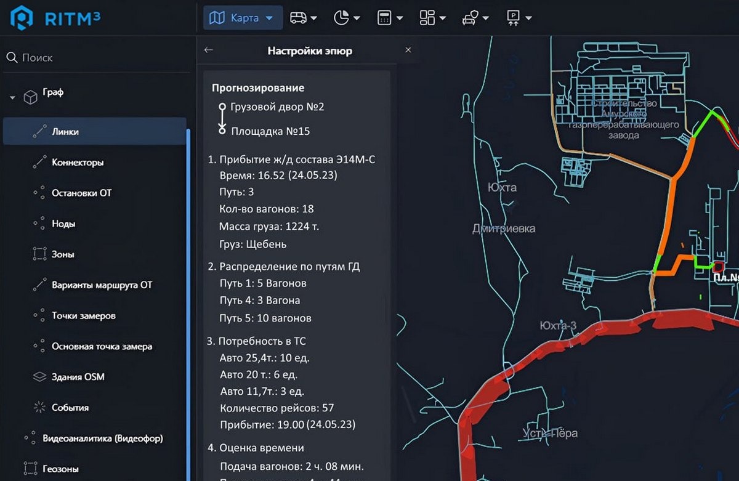Open Здания OSM layer
The width and height of the screenshot is (739, 481).
pyautogui.click(x=78, y=377)
